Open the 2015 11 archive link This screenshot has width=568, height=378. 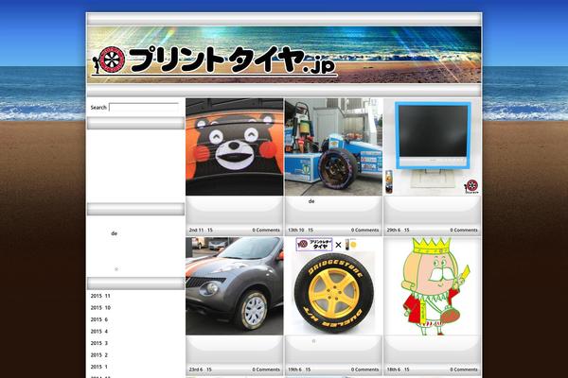100,296
